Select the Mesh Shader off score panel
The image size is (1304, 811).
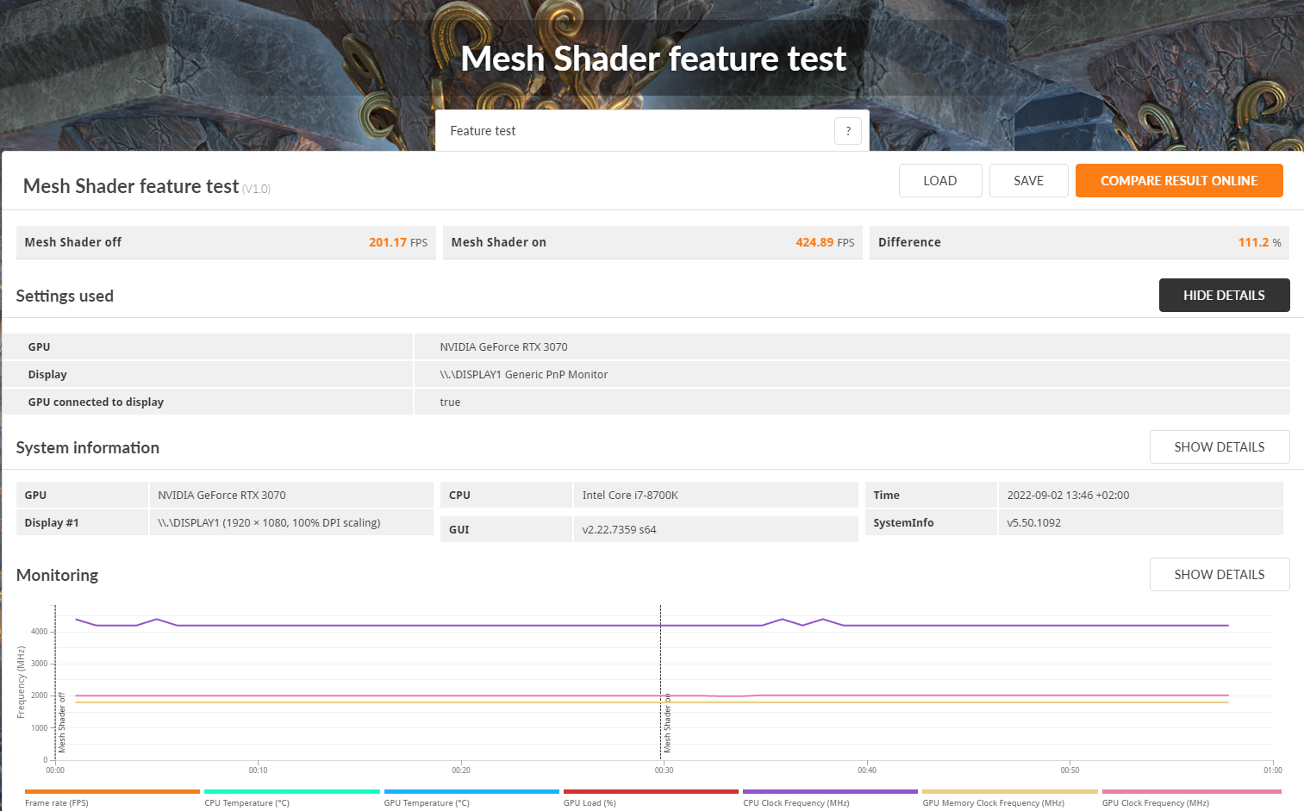click(x=226, y=242)
